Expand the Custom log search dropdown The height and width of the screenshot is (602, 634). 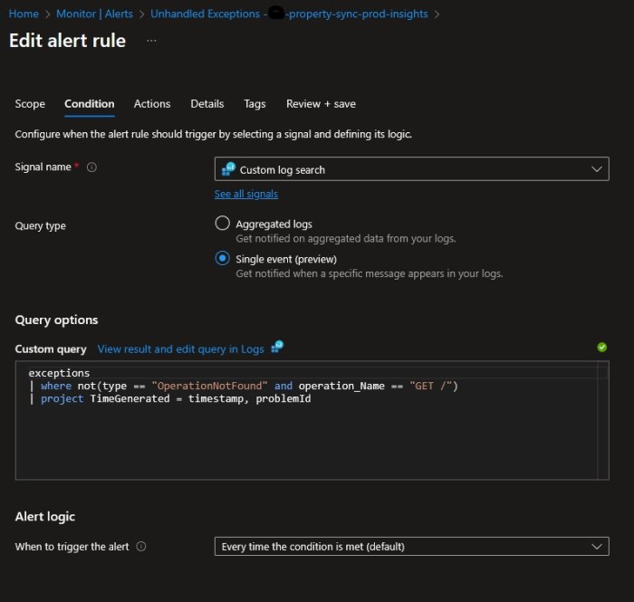pos(411,169)
